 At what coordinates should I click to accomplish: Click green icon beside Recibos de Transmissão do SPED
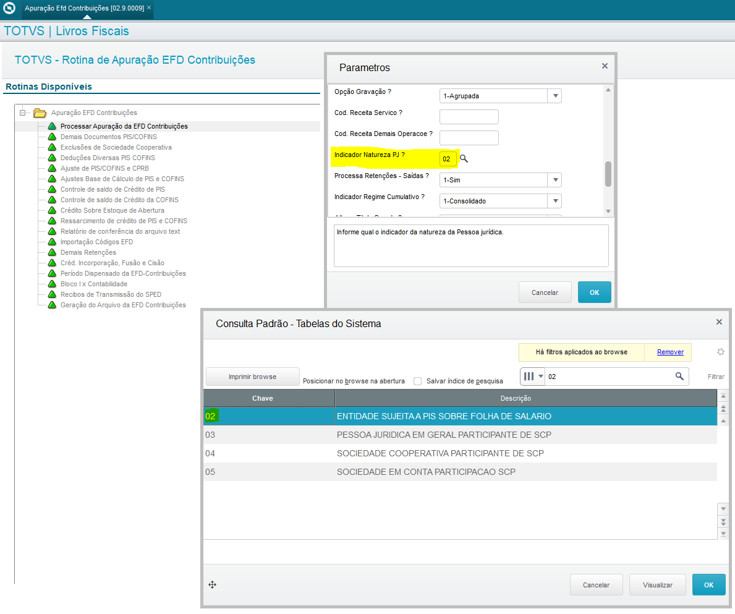52,294
